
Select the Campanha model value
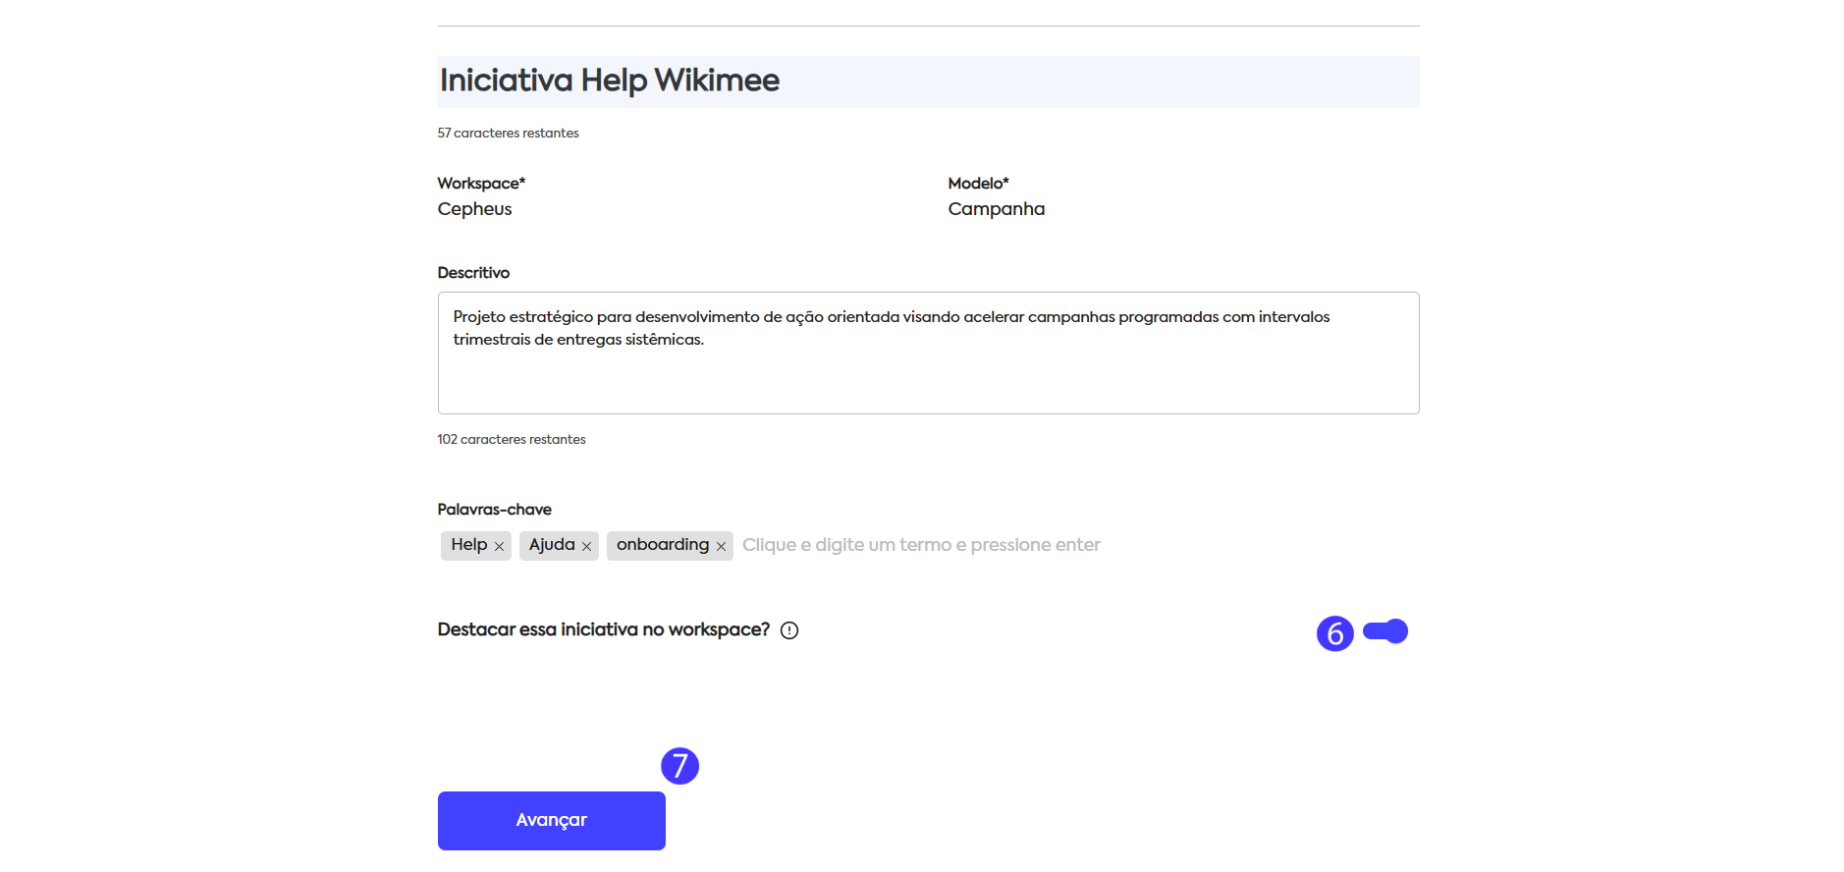point(996,209)
